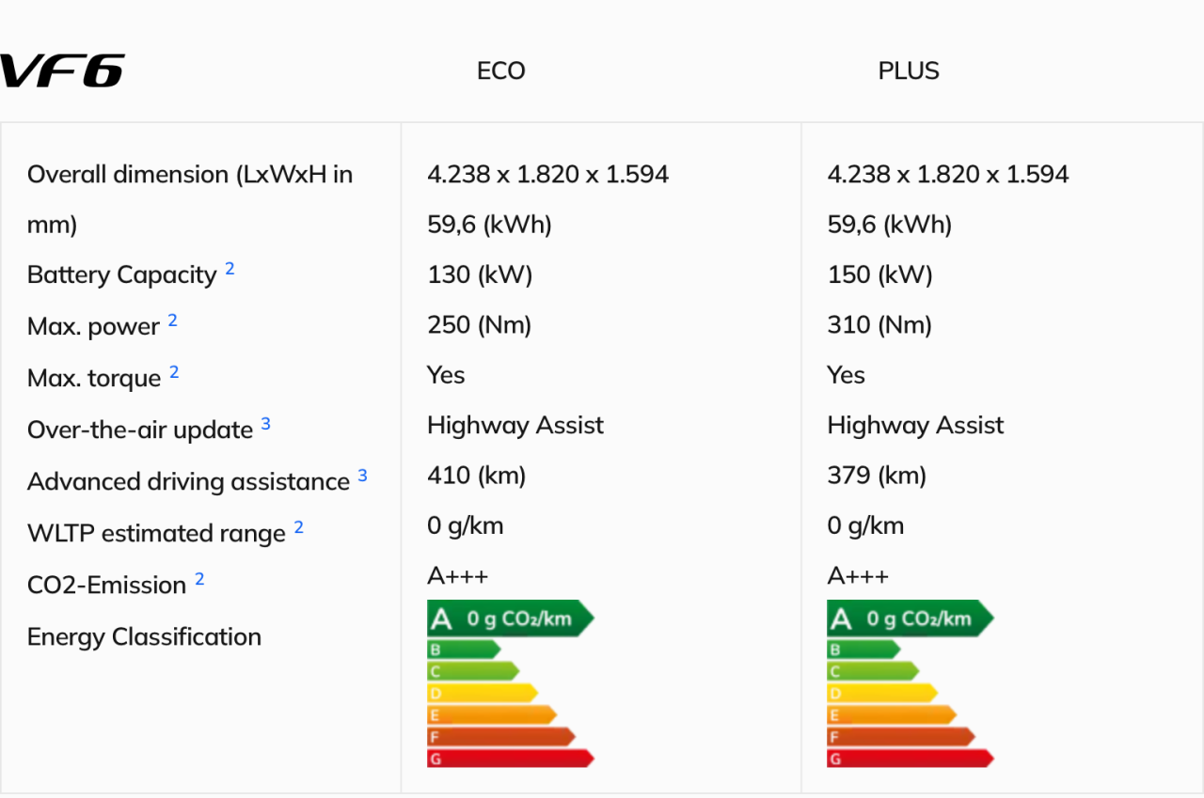Open footnote 3 next to Over-the-air update

point(265,425)
